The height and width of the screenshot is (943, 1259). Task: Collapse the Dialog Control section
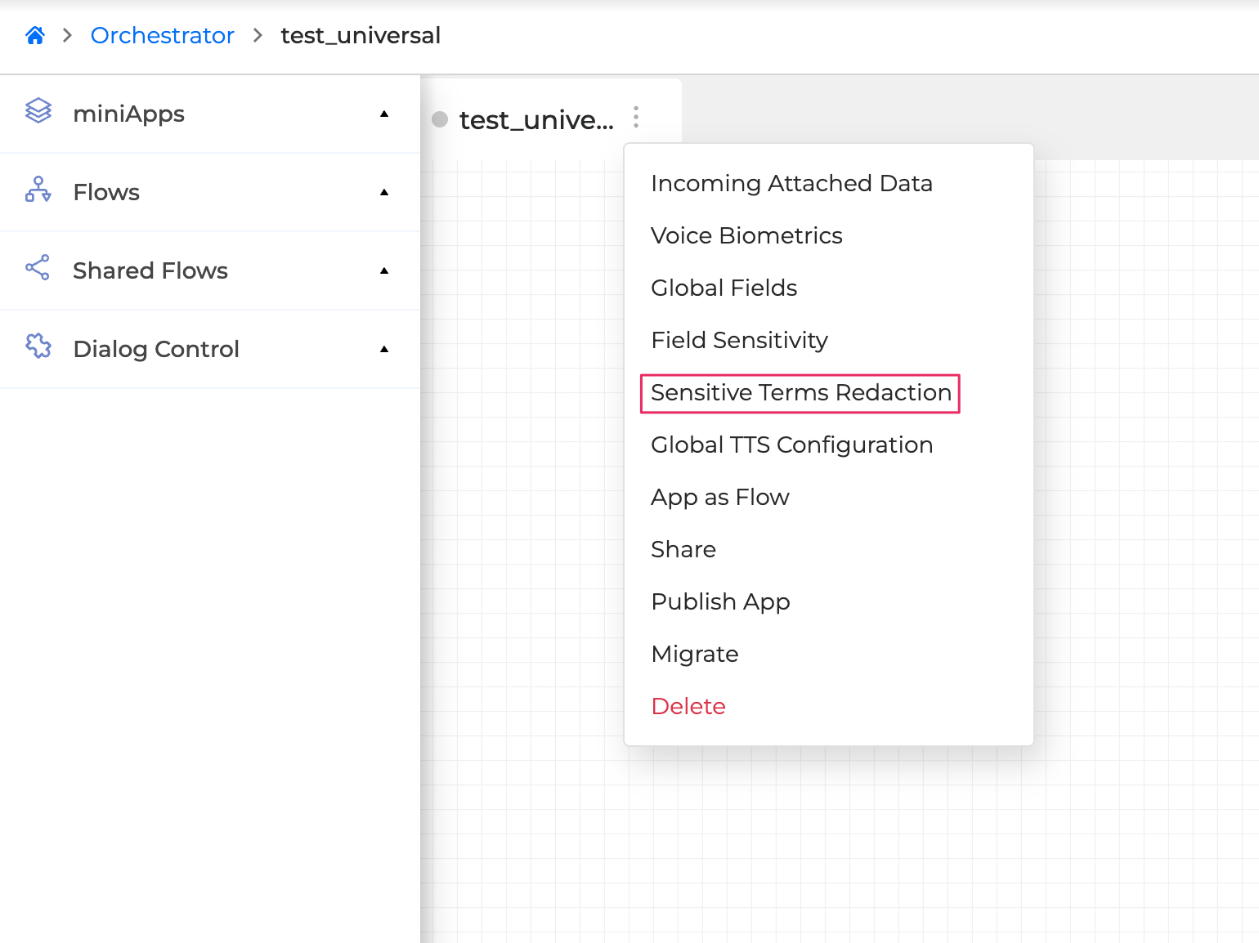click(383, 350)
